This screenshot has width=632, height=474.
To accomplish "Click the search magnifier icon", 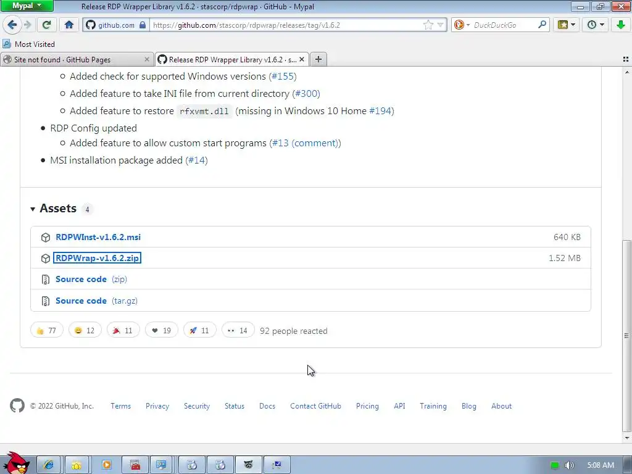I will point(542,25).
